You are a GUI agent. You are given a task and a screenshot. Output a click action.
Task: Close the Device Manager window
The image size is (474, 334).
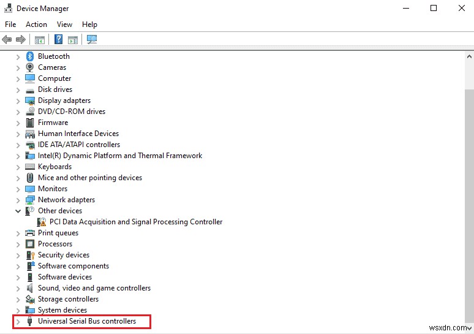pos(462,8)
